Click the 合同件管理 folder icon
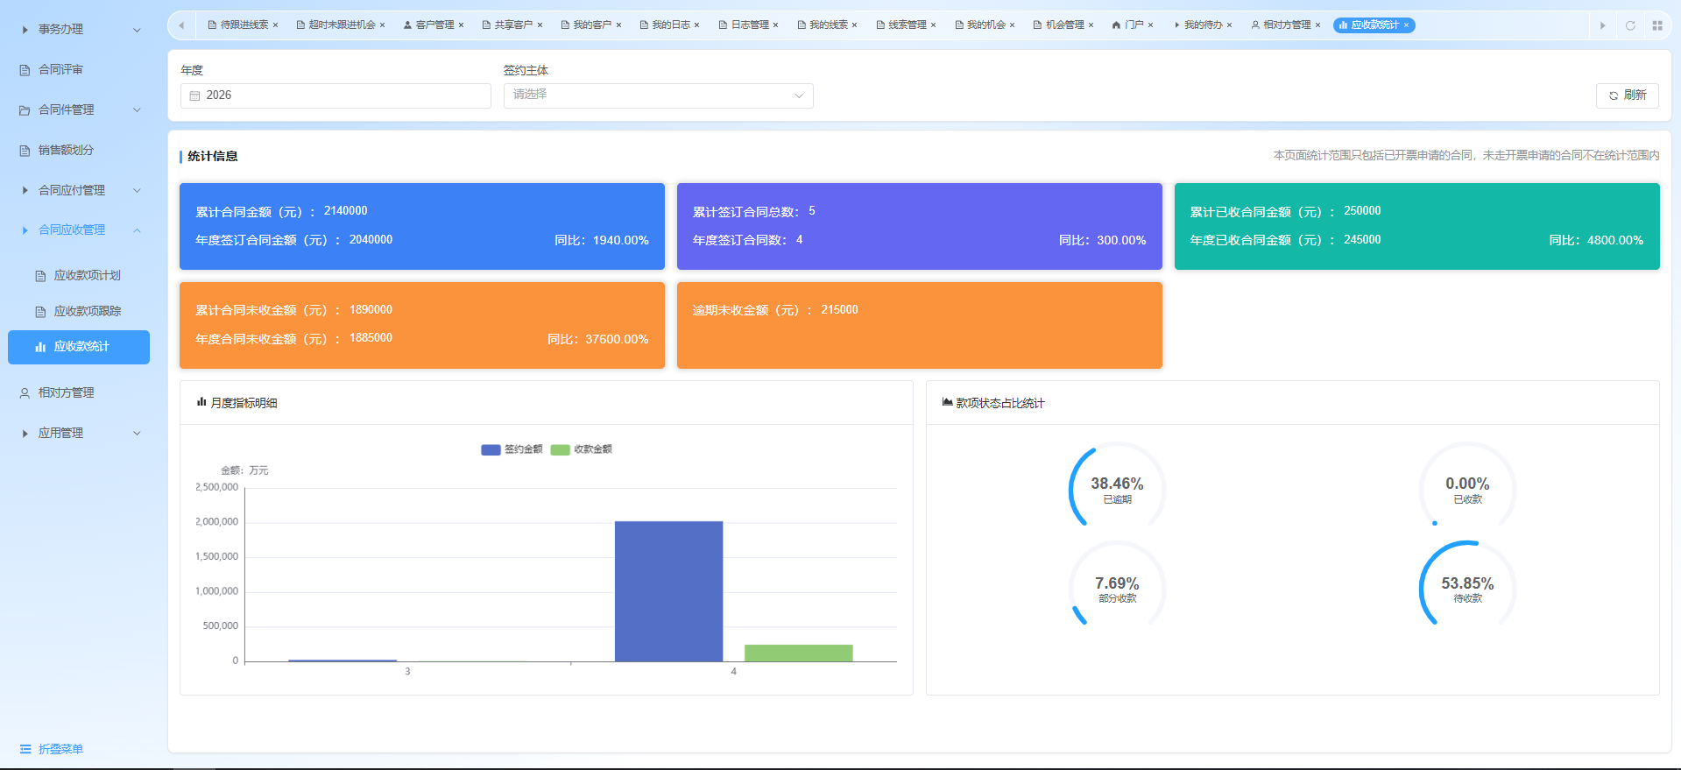 (x=25, y=110)
